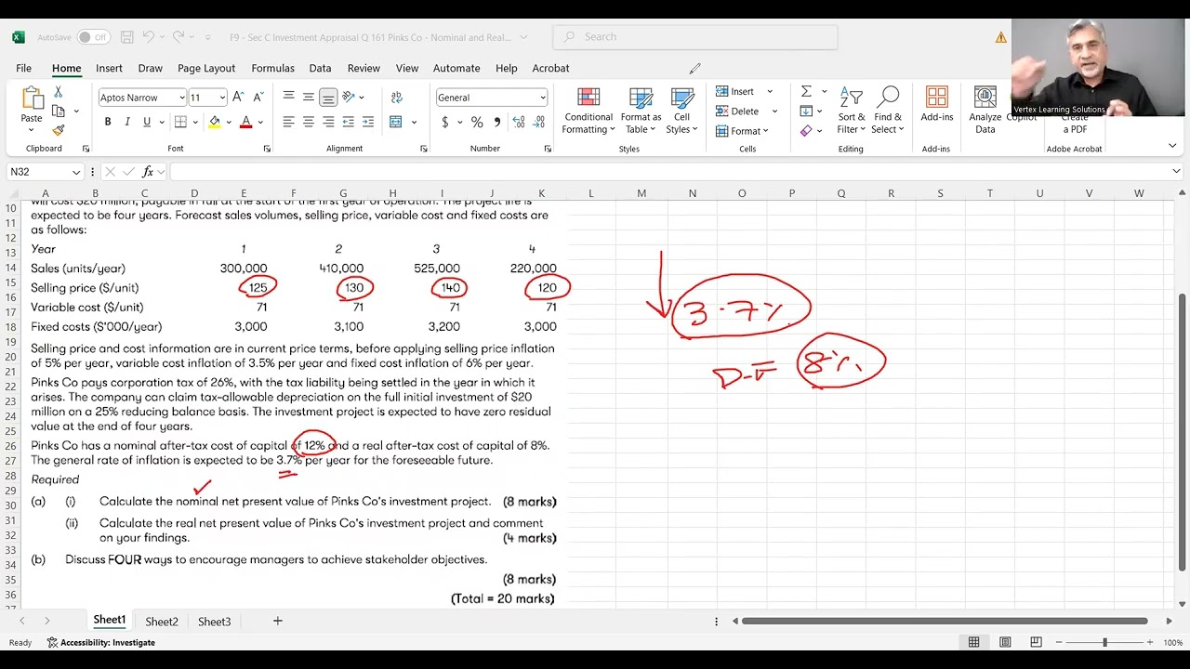The width and height of the screenshot is (1190, 669).
Task: Open Conditional Formatting menu
Action: click(x=588, y=111)
